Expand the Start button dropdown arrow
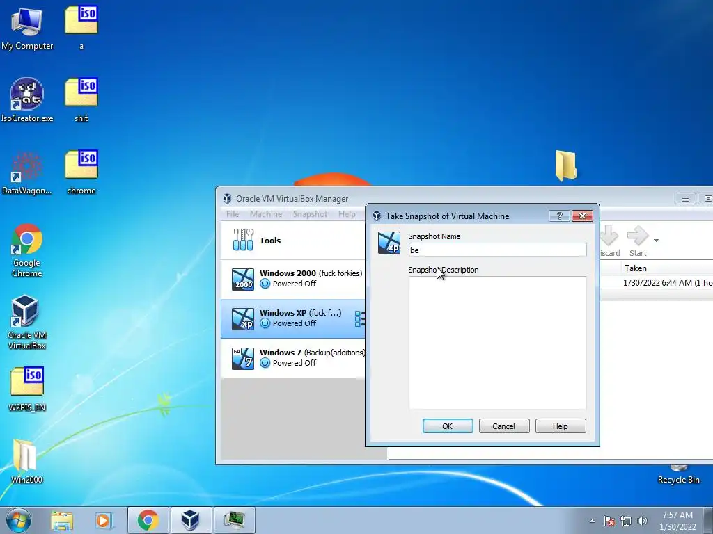This screenshot has width=713, height=534. [656, 240]
